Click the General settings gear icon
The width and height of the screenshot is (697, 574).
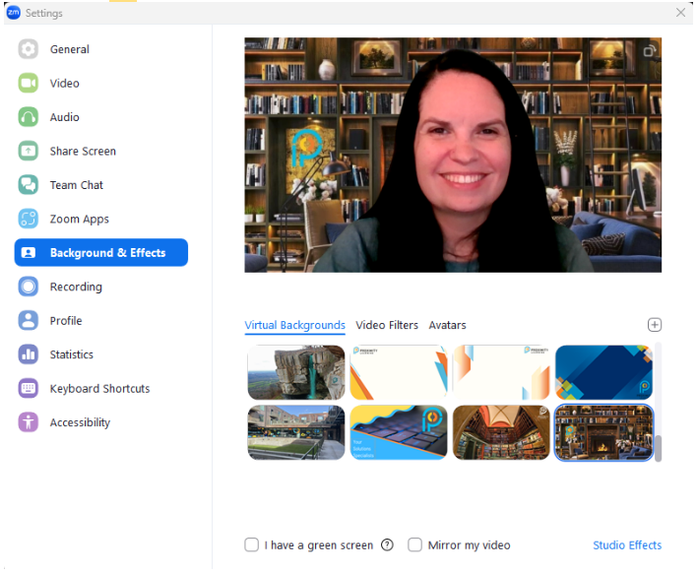(29, 49)
